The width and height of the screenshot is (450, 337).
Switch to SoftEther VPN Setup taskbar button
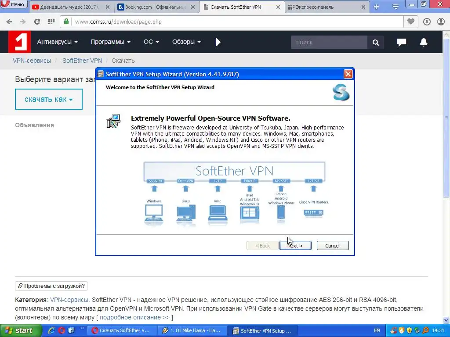(x=263, y=330)
